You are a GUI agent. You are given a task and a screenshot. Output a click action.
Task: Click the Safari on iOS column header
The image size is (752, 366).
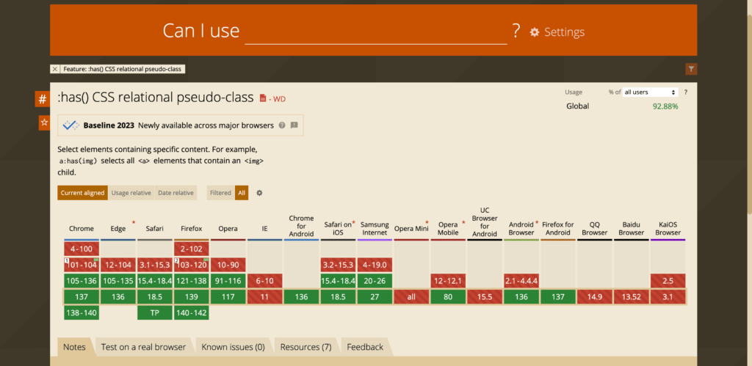click(338, 229)
